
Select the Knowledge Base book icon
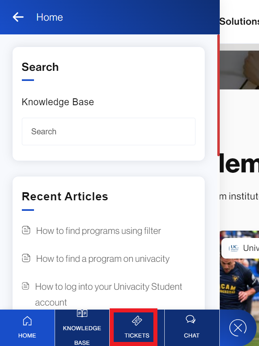82,313
